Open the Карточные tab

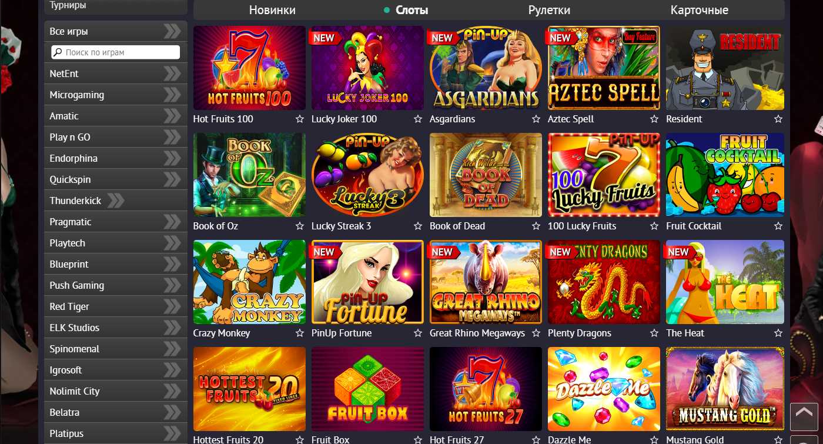click(699, 10)
